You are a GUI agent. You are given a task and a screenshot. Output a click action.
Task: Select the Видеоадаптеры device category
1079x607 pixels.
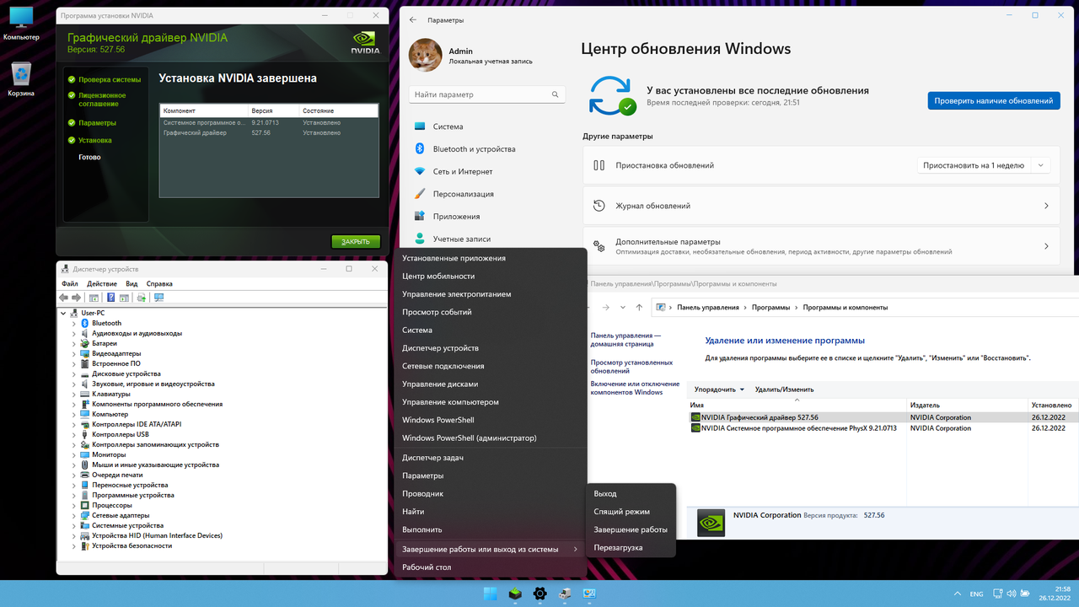point(116,353)
